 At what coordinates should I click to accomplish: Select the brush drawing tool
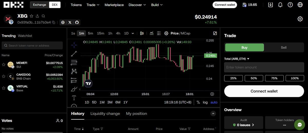[74, 89]
